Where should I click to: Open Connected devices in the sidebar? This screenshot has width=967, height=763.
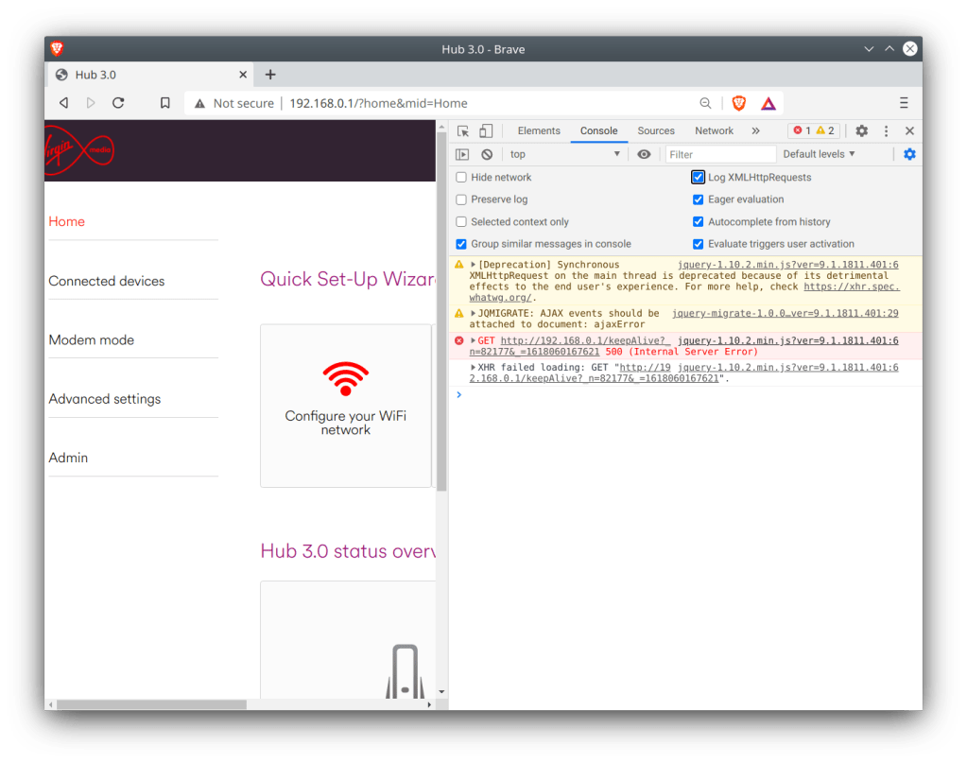tap(107, 281)
